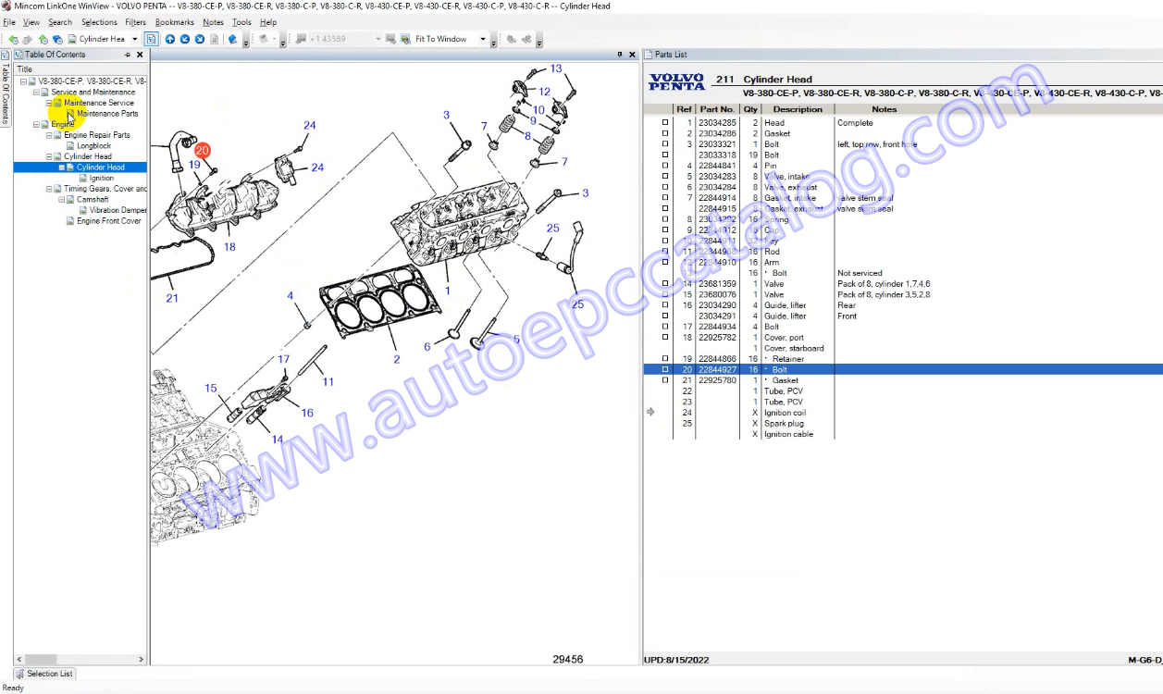Toggle the Table of Contents toolbar button
Viewport: 1163px width, 694px height.
(x=151, y=39)
